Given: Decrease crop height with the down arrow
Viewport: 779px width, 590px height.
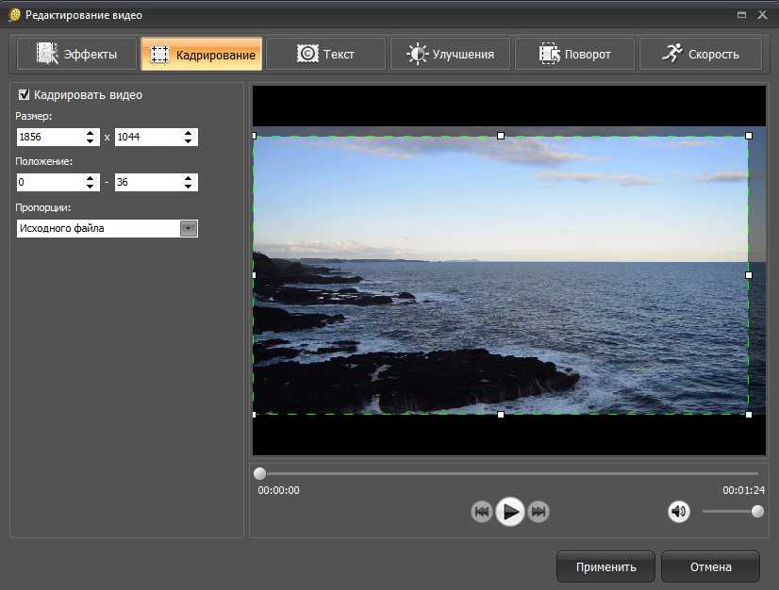Looking at the screenshot, I should click(190, 141).
